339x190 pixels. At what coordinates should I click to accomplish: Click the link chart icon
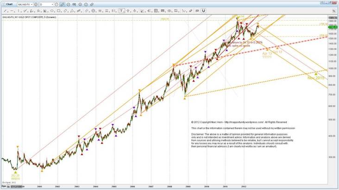tap(92, 4)
